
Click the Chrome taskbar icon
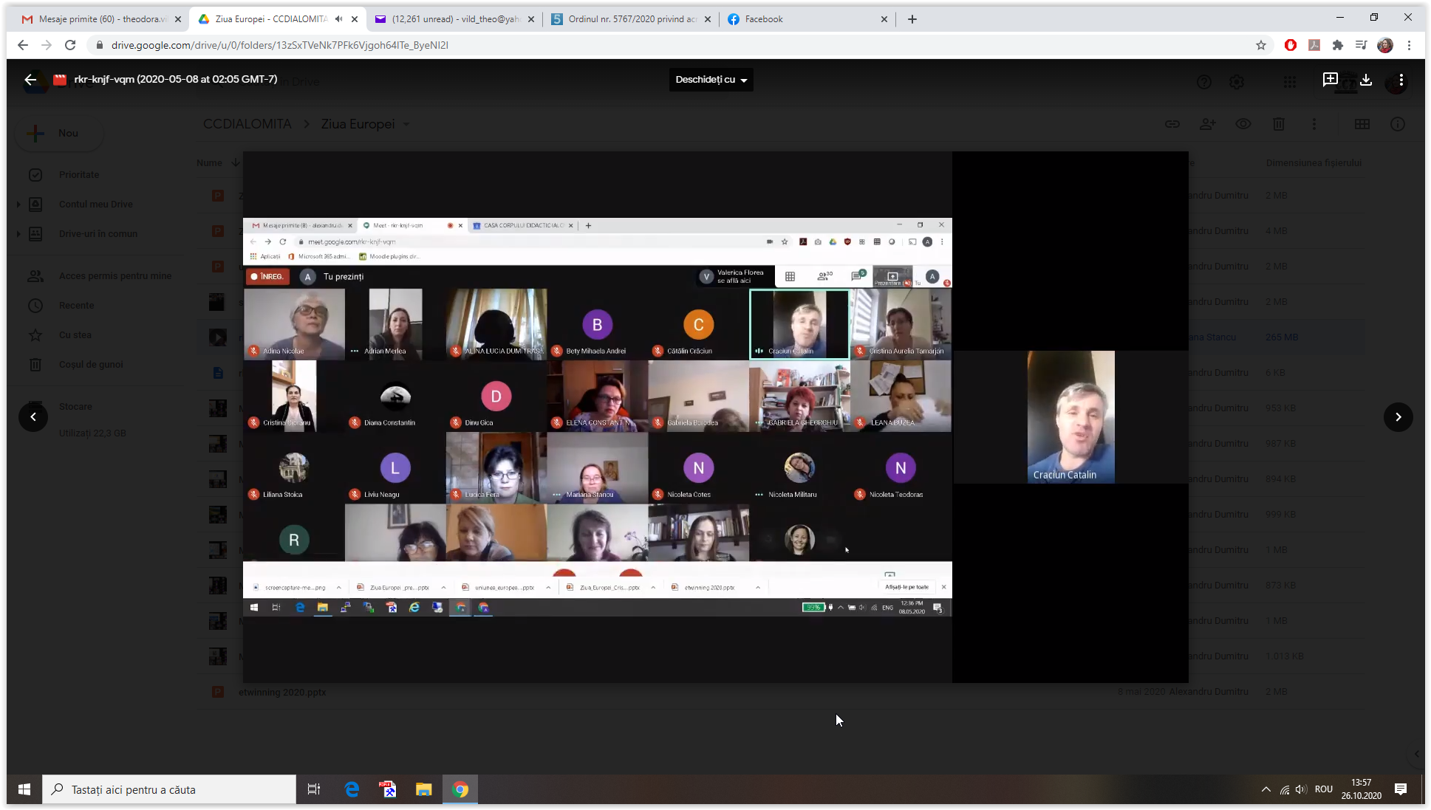coord(460,789)
